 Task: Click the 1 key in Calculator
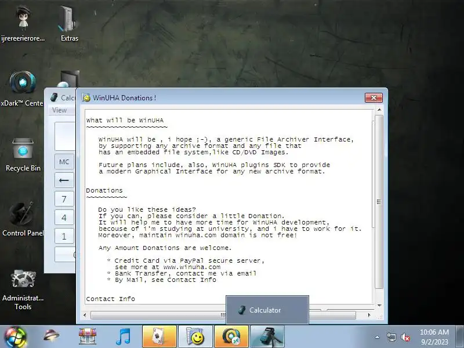[64, 237]
